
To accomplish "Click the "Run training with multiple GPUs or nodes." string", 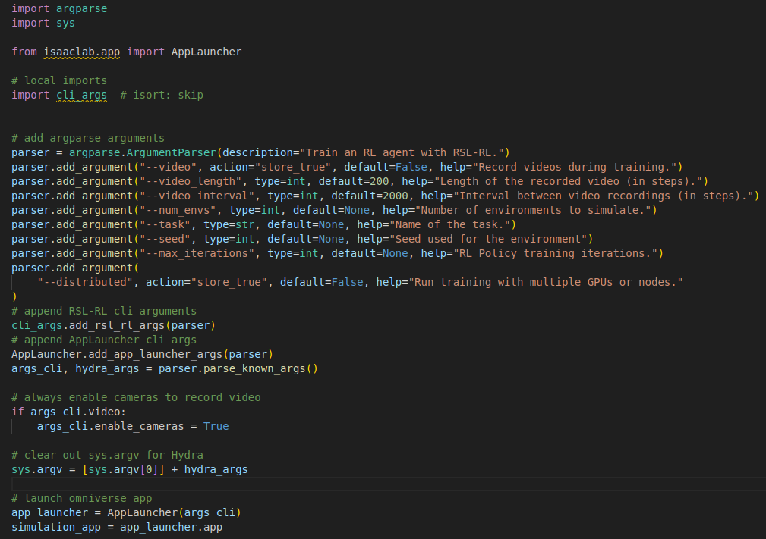I will (x=546, y=282).
